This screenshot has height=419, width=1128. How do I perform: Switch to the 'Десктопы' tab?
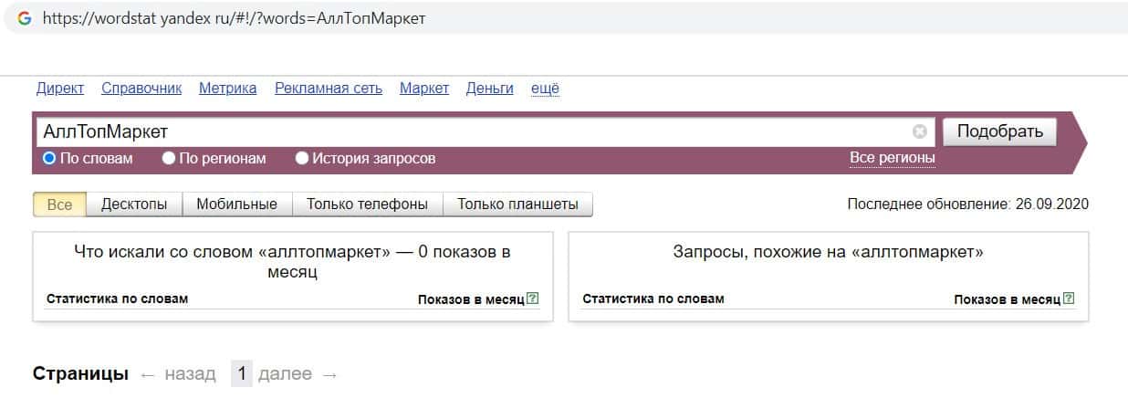(134, 204)
